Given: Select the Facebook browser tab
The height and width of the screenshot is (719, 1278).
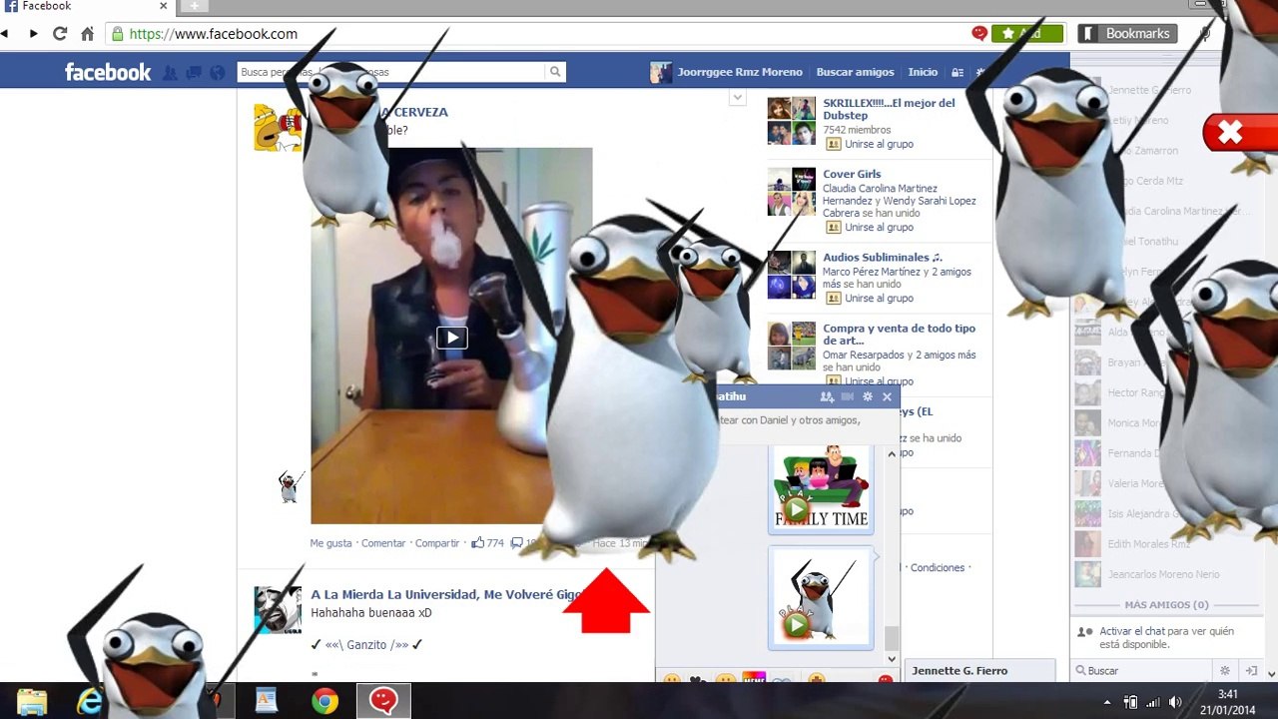Looking at the screenshot, I should coord(88,6).
